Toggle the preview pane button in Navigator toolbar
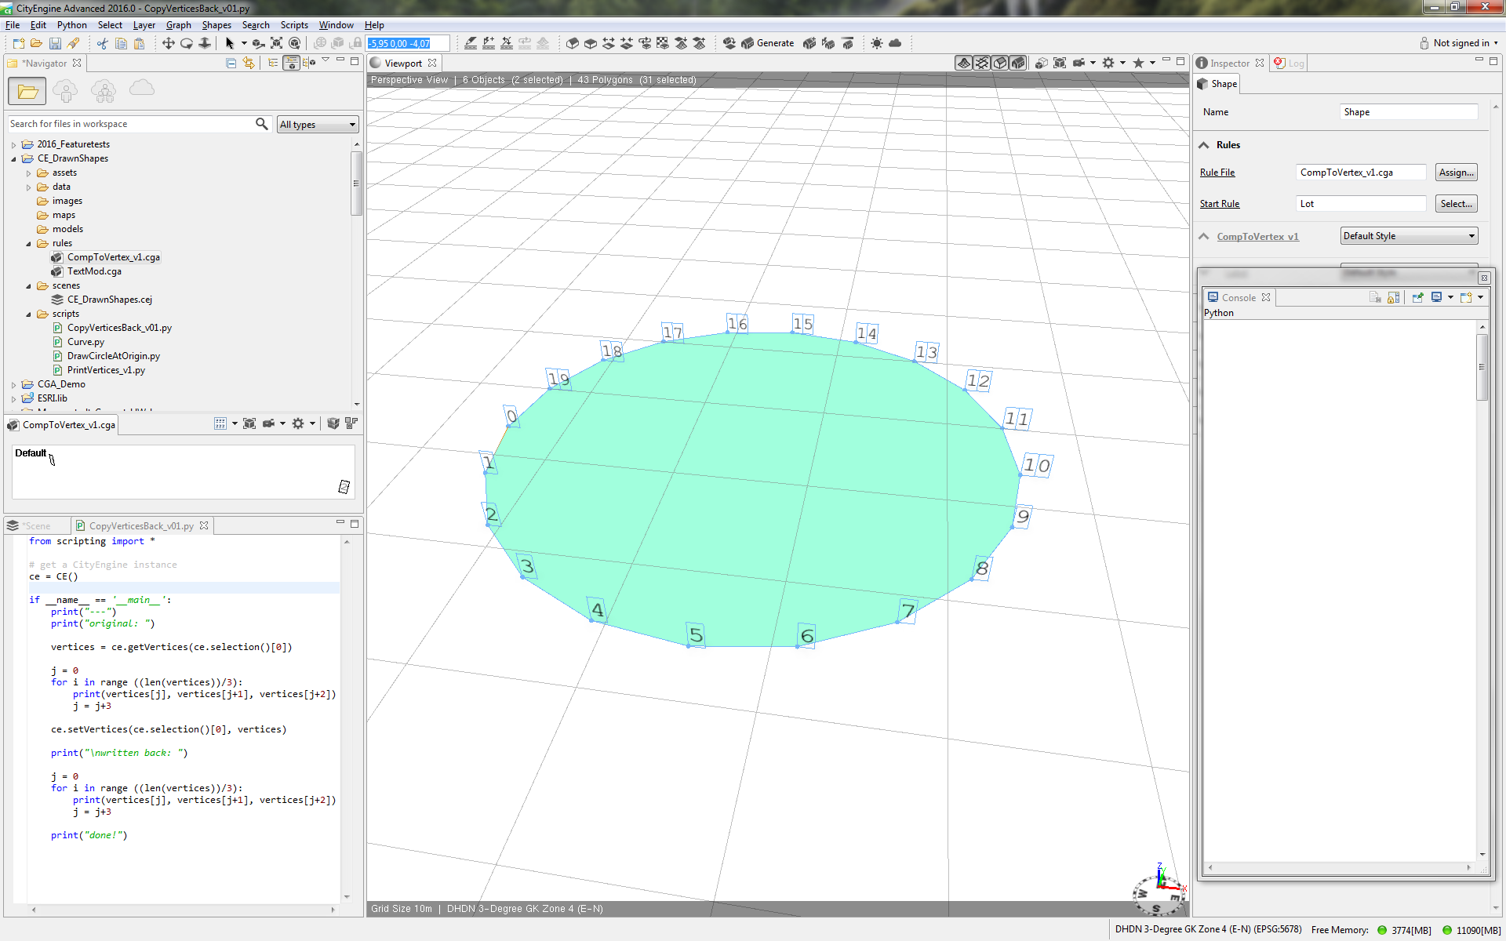1506x941 pixels. click(291, 63)
